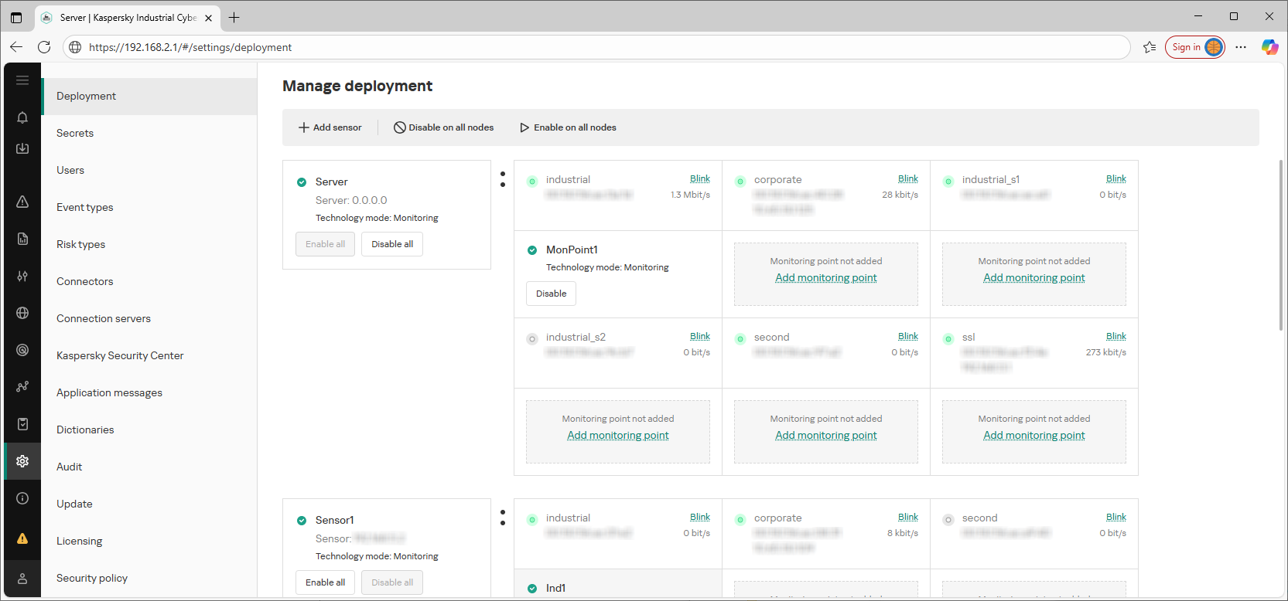Viewport: 1288px width, 601px height.
Task: Open the browser's Settings and more menu
Action: tap(1241, 47)
